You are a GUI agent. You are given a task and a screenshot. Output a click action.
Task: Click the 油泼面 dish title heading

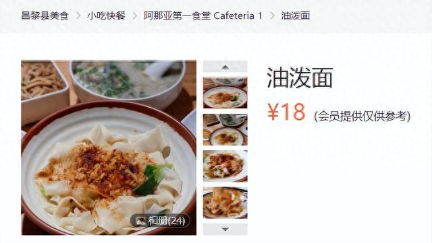tap(300, 78)
